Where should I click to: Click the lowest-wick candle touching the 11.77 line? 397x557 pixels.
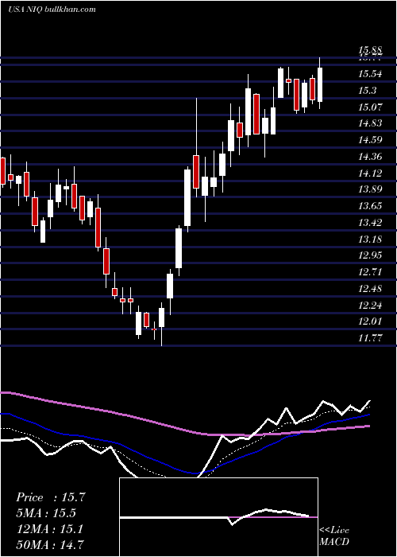pyautogui.click(x=162, y=317)
